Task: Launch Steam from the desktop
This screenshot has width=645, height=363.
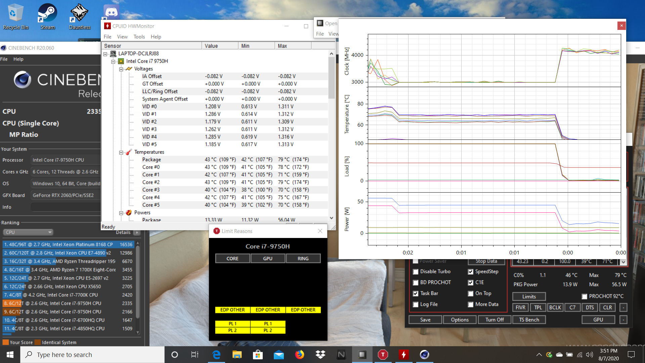Action: [x=47, y=16]
